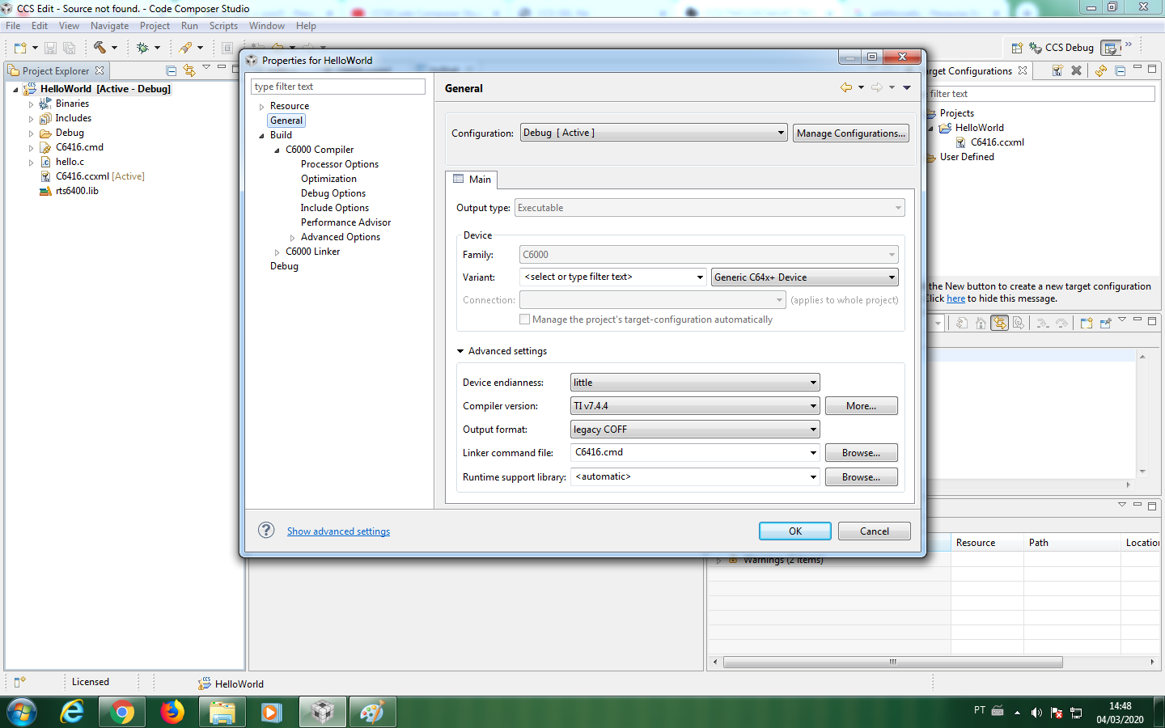Click the Manage Configurations button
The image size is (1165, 728).
[x=850, y=133]
